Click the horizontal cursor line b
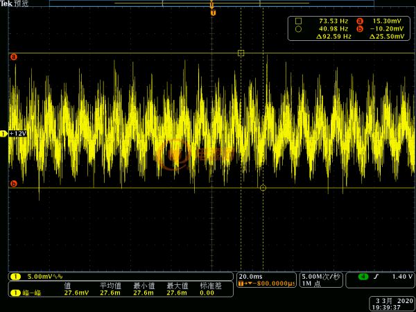This screenshot has width=416, height=312. [211, 188]
